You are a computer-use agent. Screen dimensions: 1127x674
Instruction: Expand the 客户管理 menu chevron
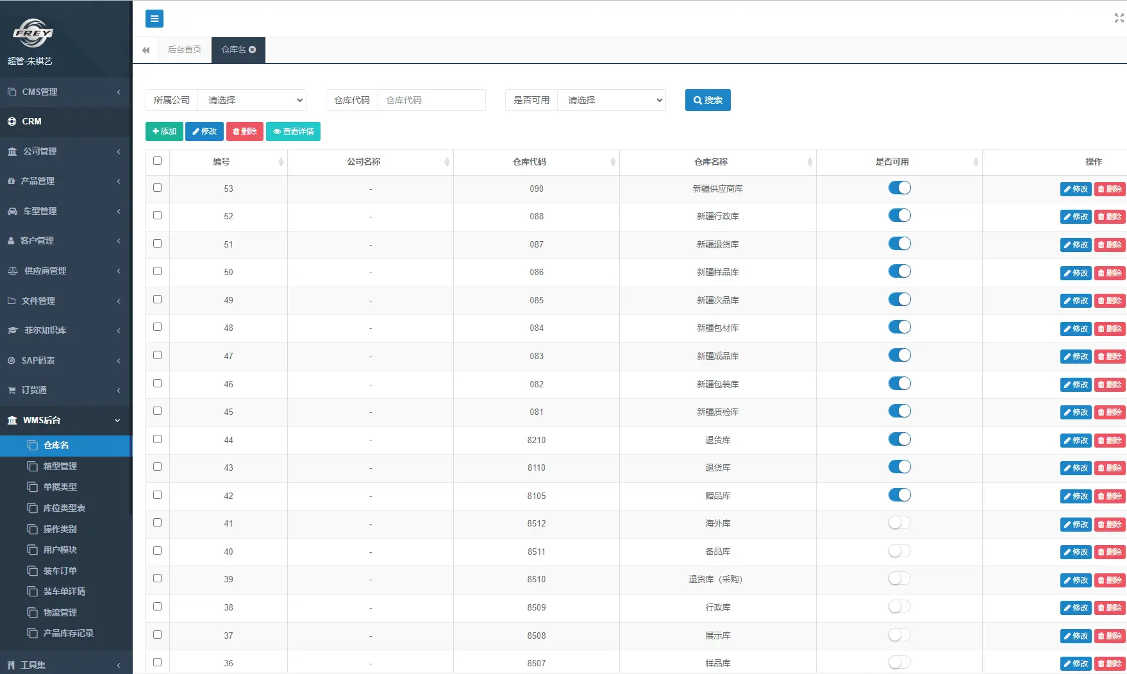click(x=119, y=241)
